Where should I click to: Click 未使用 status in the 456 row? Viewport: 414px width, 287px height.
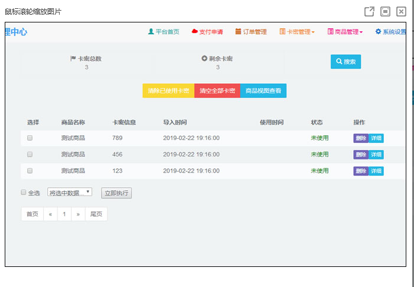tap(320, 154)
